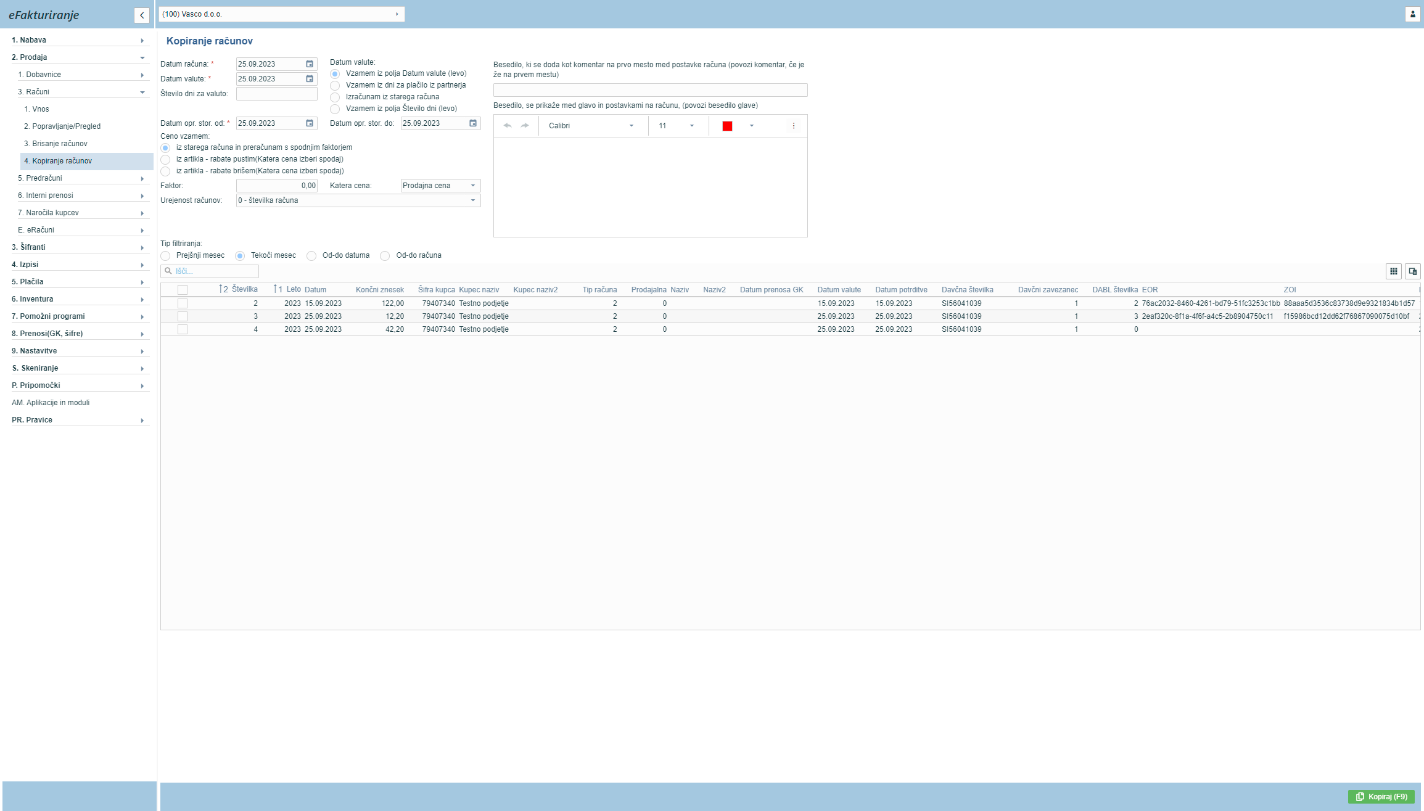Click the 'Datum valute' column header
Image resolution: width=1424 pixels, height=811 pixels.
tap(839, 290)
